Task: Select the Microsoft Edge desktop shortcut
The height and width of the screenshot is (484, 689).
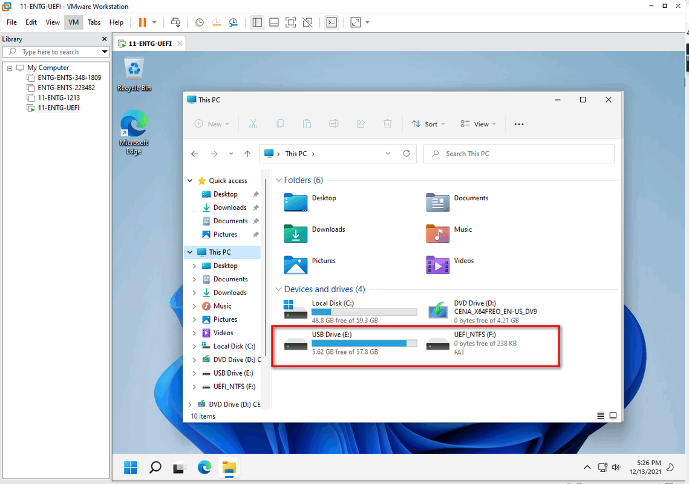Action: pyautogui.click(x=134, y=132)
